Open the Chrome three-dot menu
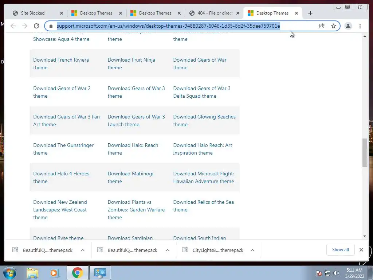The width and height of the screenshot is (373, 280). click(360, 26)
